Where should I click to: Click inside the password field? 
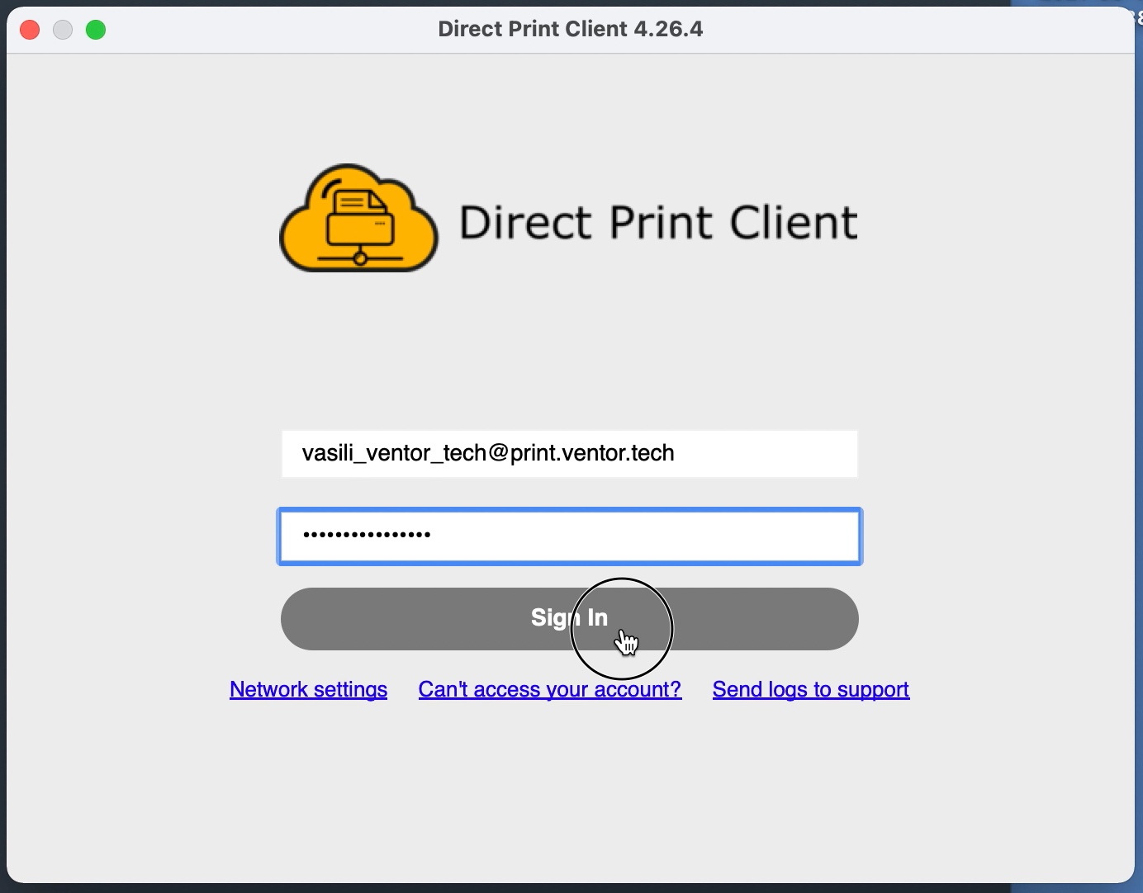[x=569, y=536]
